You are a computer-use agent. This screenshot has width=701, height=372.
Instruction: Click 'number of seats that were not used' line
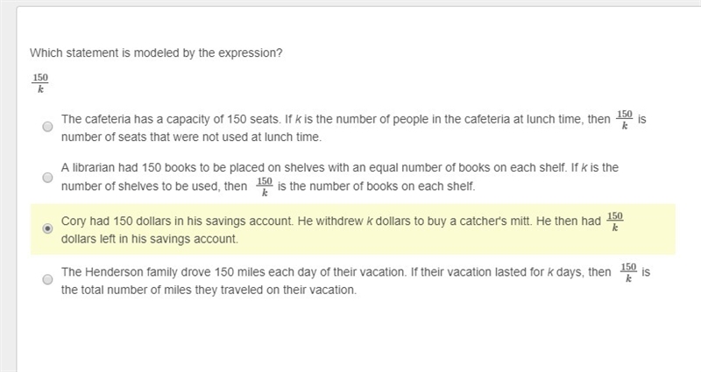(x=191, y=137)
